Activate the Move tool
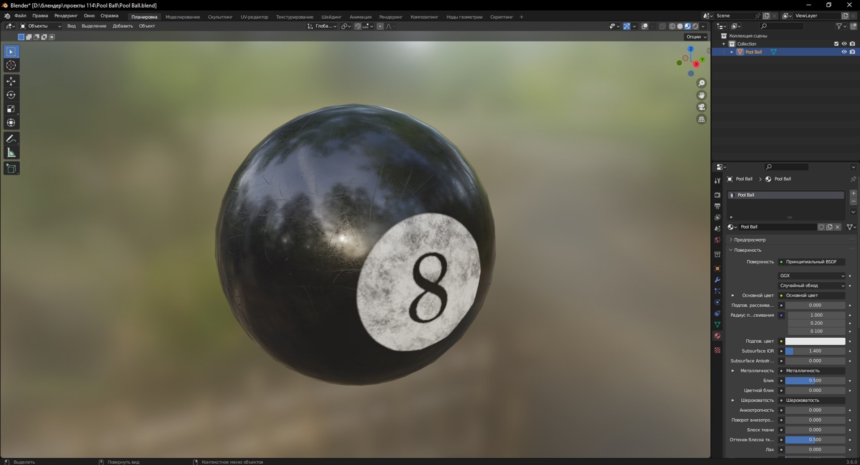 click(11, 81)
